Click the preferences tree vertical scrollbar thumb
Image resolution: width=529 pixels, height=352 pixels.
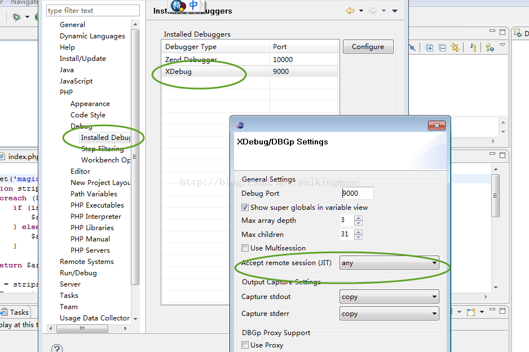pos(135,157)
